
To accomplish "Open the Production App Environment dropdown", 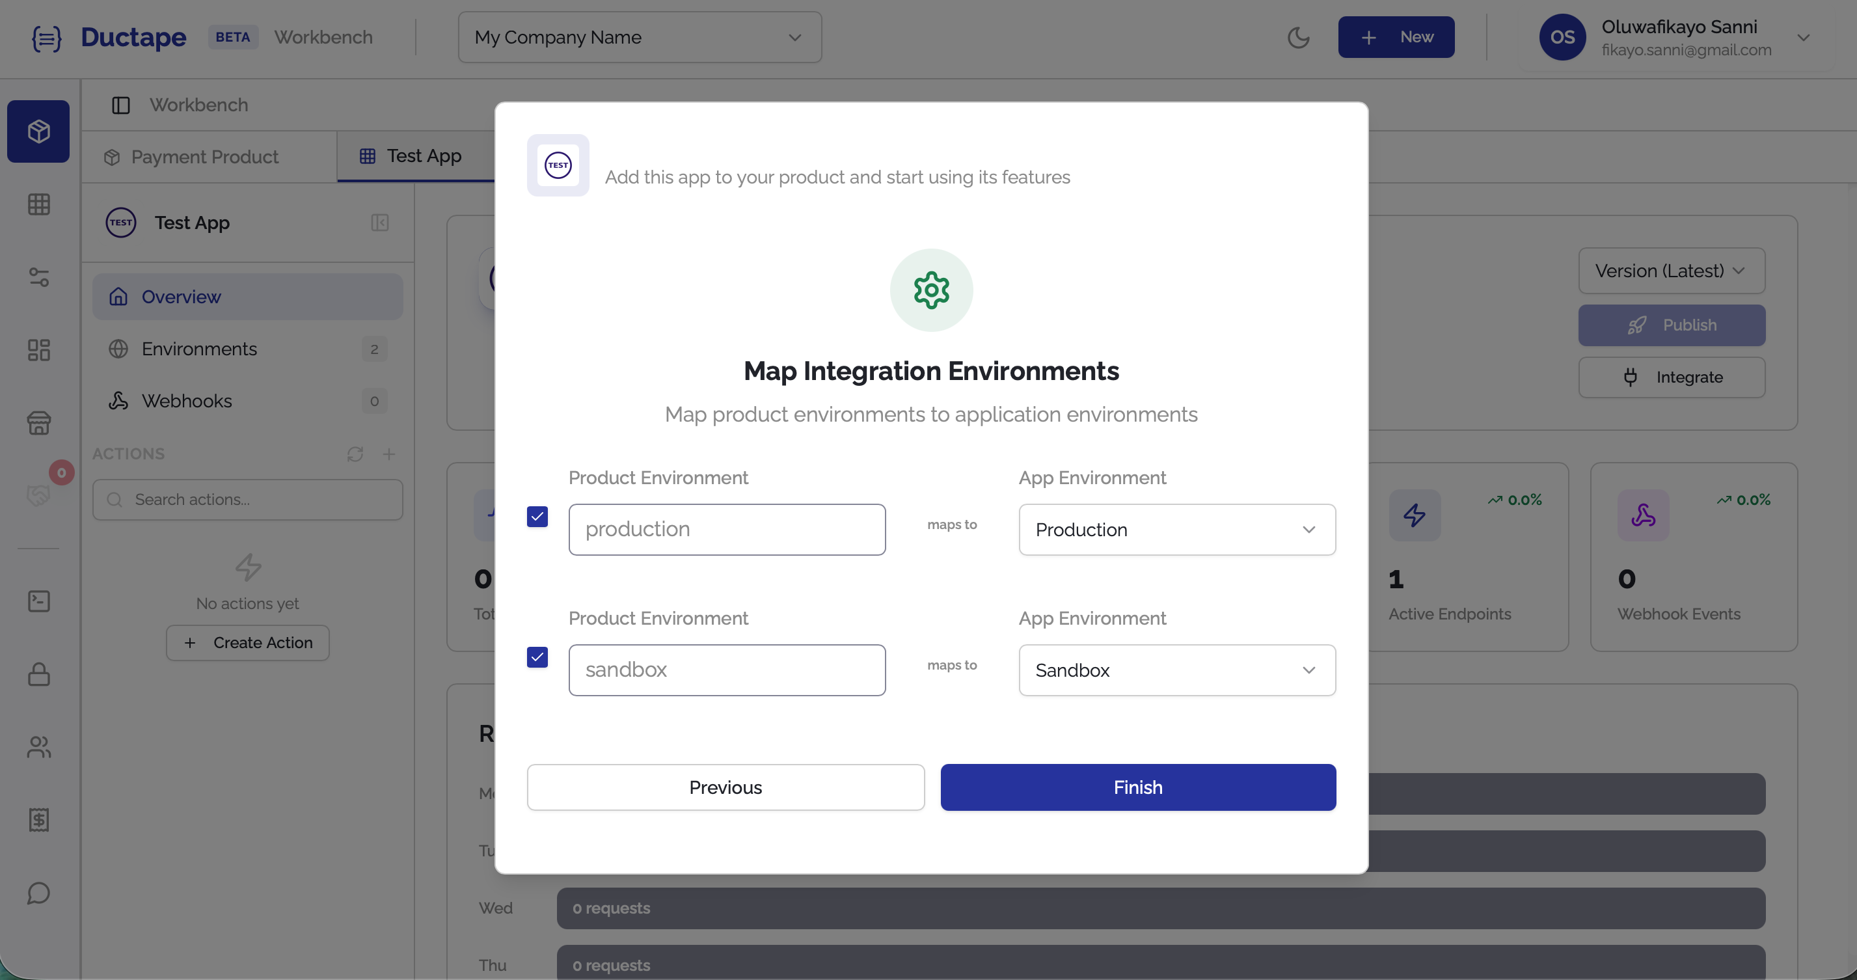I will (x=1176, y=529).
